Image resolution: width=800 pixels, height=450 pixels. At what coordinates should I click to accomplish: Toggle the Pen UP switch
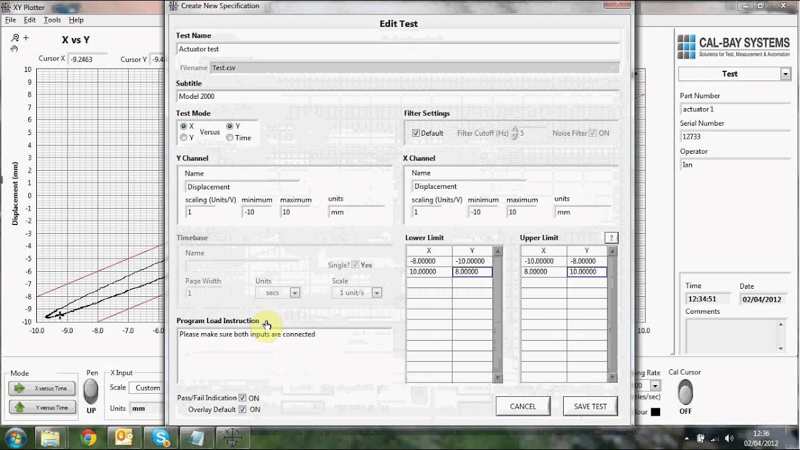(x=91, y=391)
